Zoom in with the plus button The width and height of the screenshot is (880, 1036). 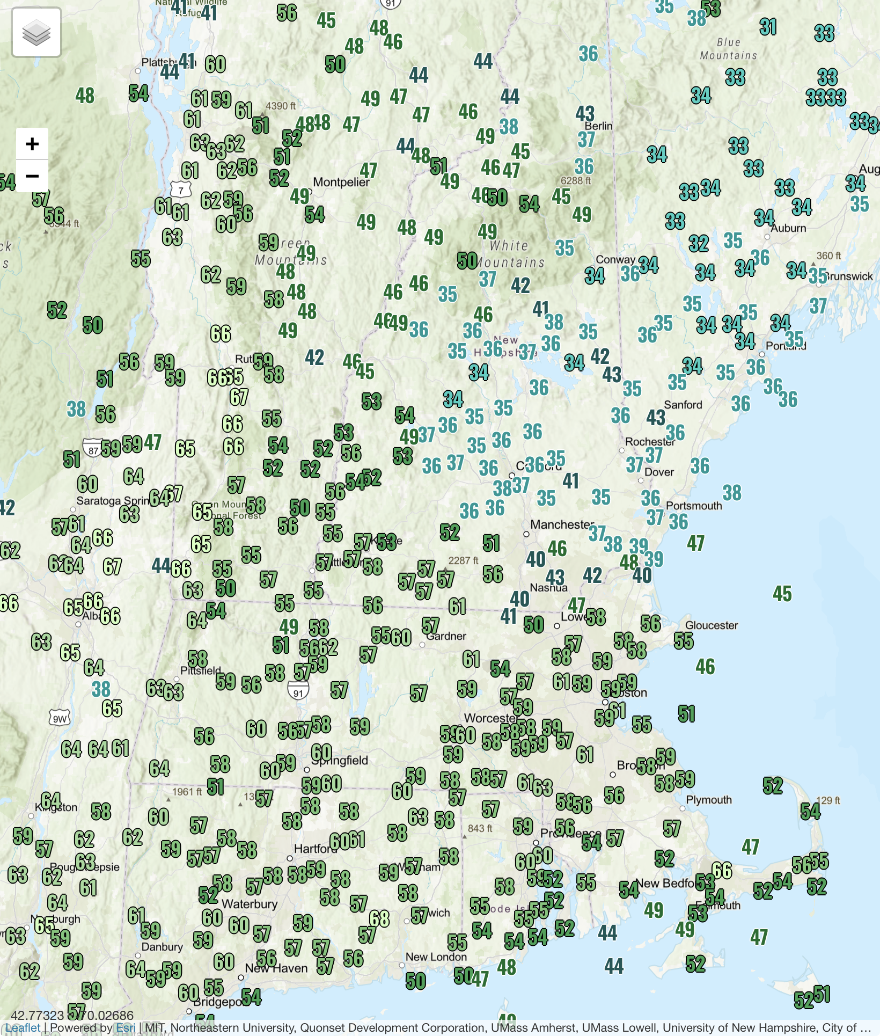pos(32,144)
